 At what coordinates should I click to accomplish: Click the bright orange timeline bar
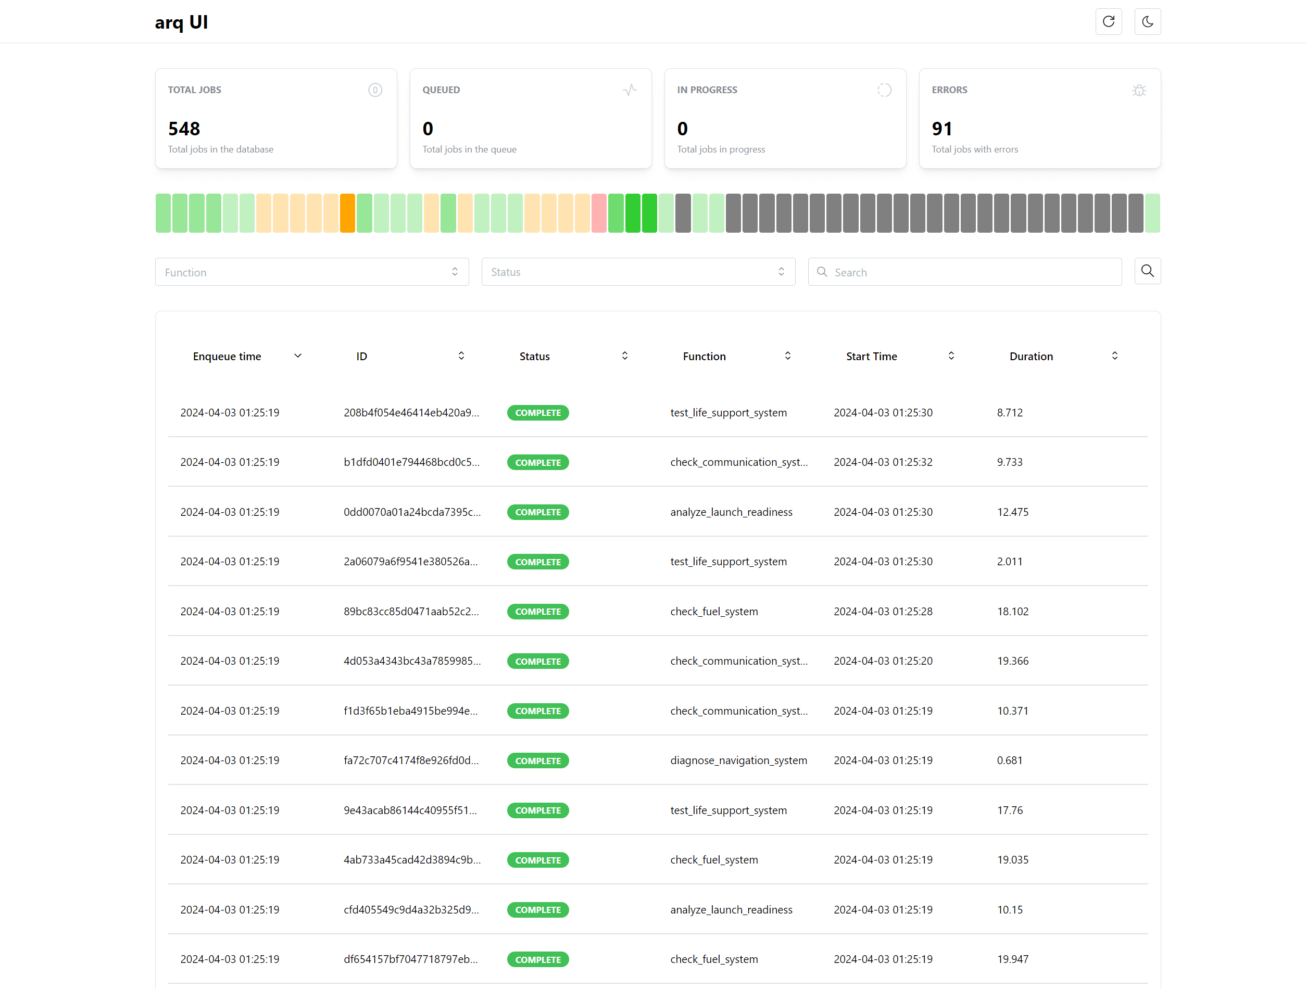click(348, 213)
